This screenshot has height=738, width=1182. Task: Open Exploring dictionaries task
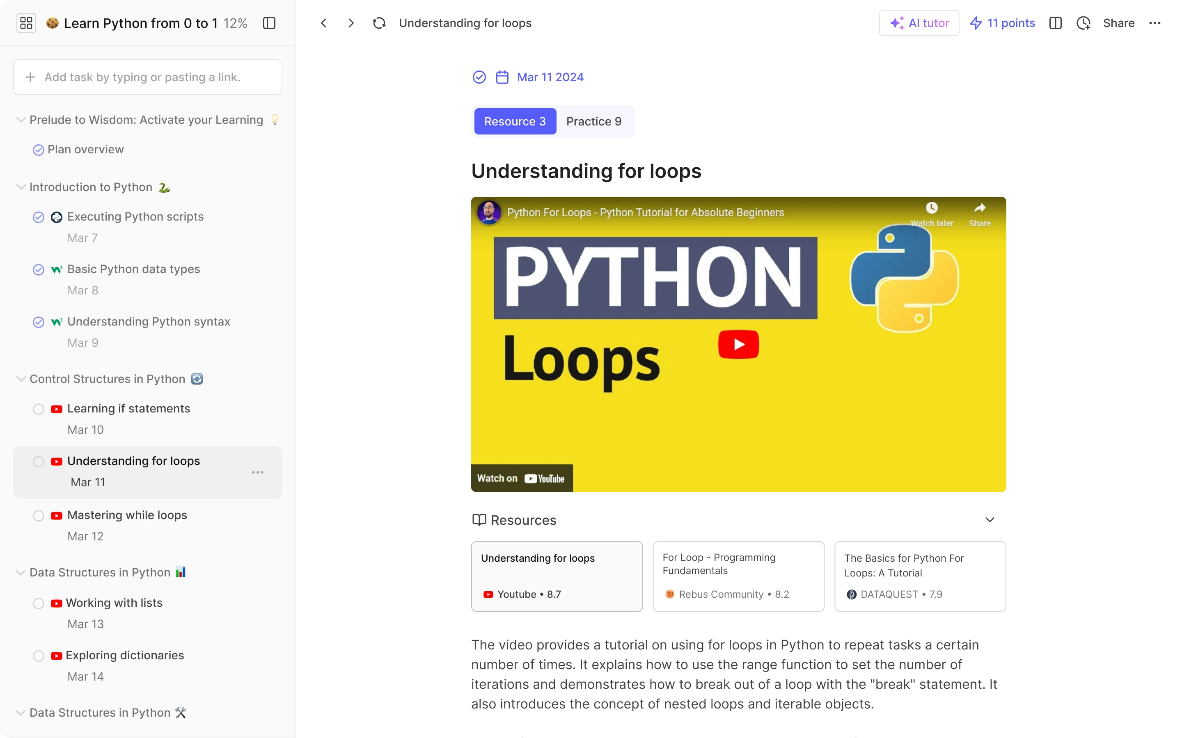point(124,655)
